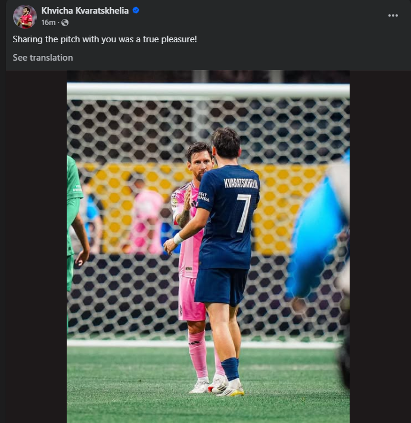Image resolution: width=411 pixels, height=423 pixels.
Task: Click See translation under the post
Action: click(43, 58)
